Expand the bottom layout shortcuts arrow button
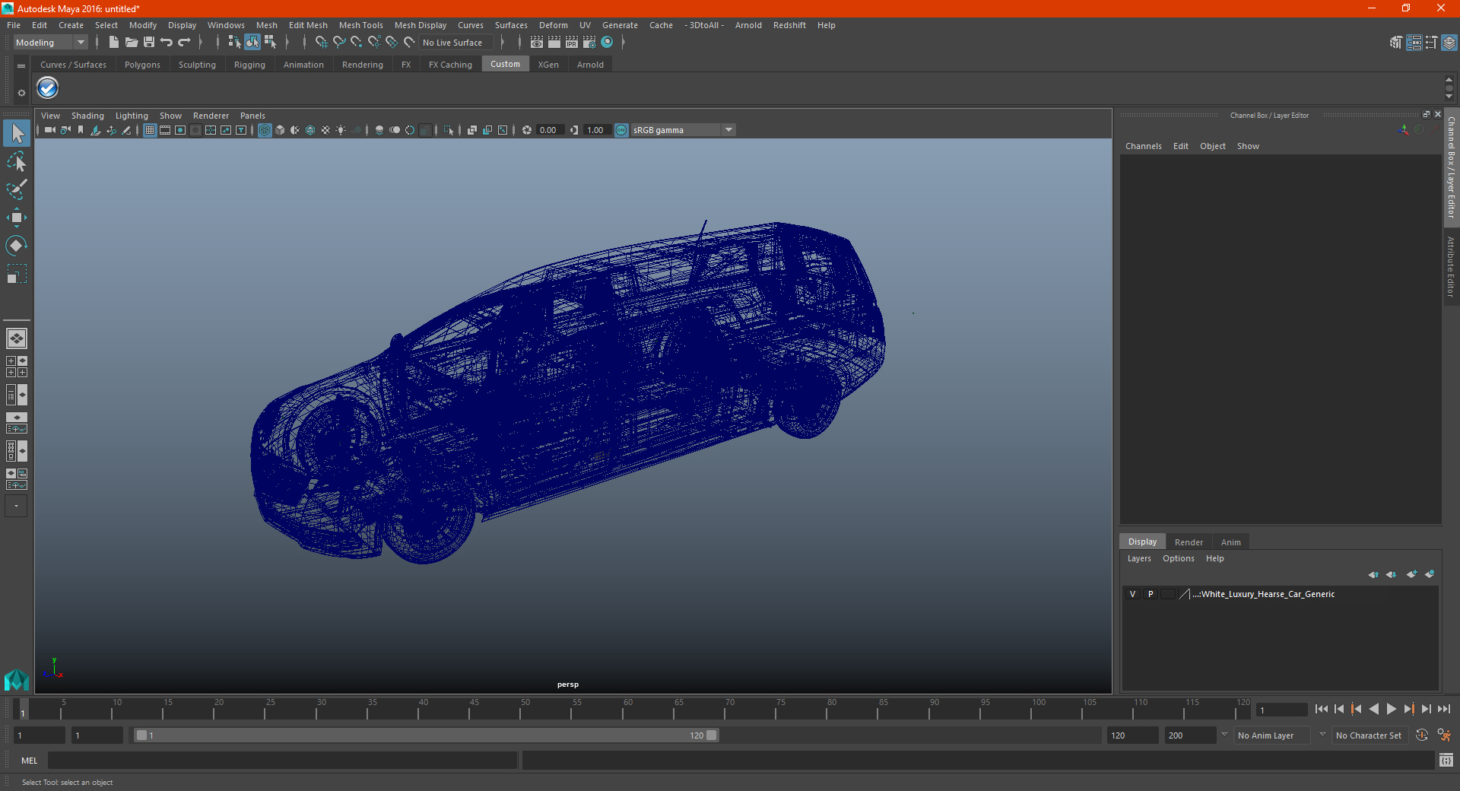This screenshot has width=1460, height=791. pyautogui.click(x=16, y=506)
